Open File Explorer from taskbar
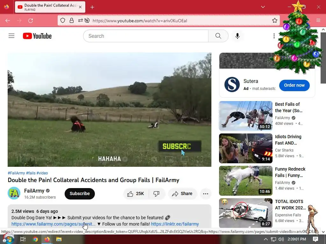This screenshot has width=326, height=244. (x=59, y=239)
